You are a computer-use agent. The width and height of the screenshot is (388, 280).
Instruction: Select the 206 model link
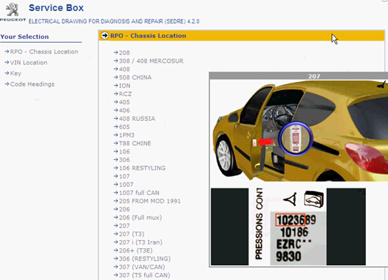[x=124, y=210]
